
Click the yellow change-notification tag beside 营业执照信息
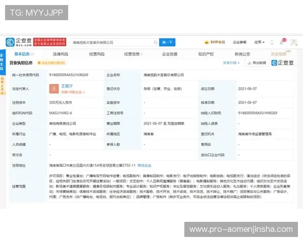pyautogui.click(x=52, y=63)
